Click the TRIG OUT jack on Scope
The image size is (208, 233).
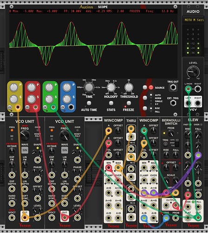pyautogui.click(x=173, y=87)
